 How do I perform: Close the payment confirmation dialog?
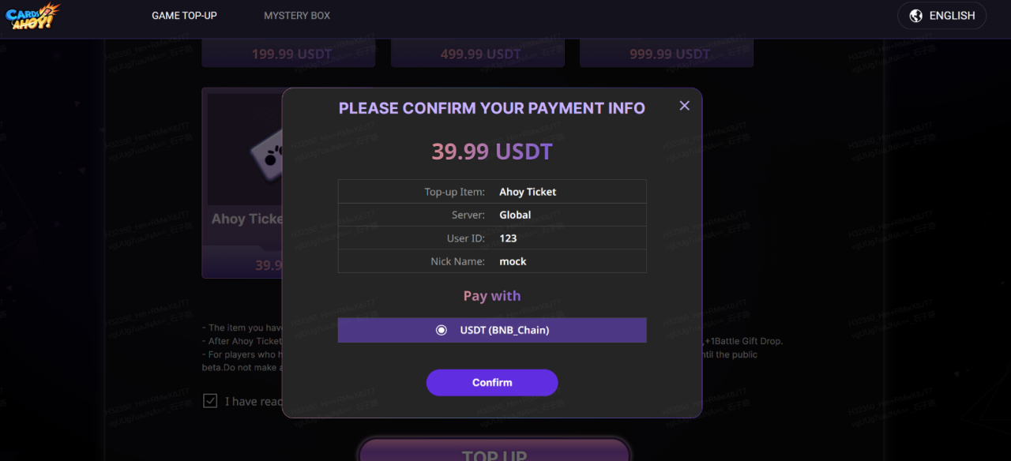pyautogui.click(x=685, y=106)
